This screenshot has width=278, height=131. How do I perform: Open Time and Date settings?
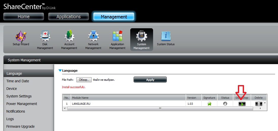18,81
